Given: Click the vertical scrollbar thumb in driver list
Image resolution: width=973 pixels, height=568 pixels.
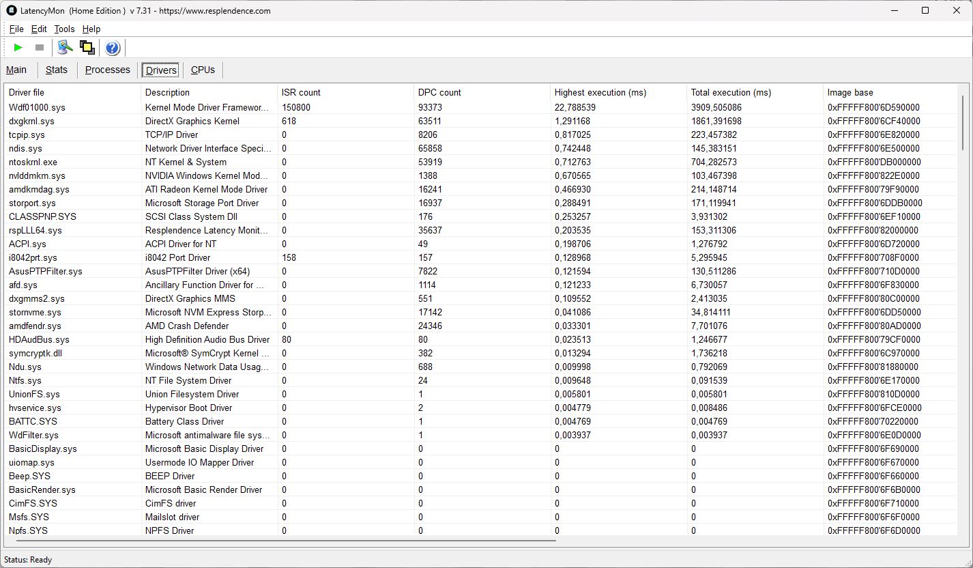Looking at the screenshot, I should point(963,123).
